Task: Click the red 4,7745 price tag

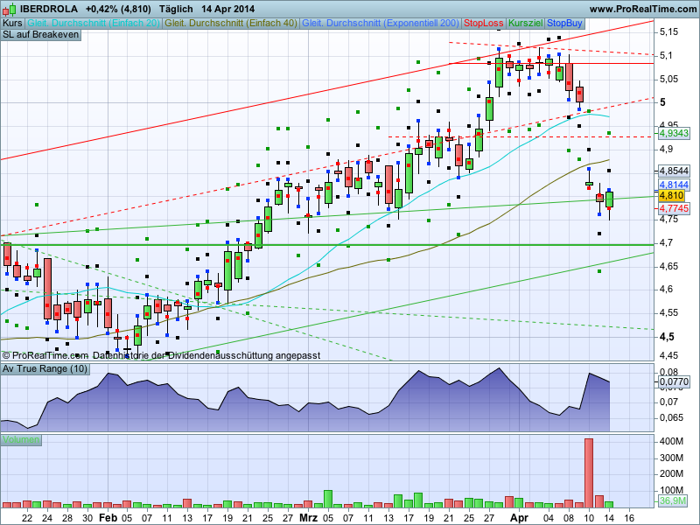Action: click(x=674, y=208)
